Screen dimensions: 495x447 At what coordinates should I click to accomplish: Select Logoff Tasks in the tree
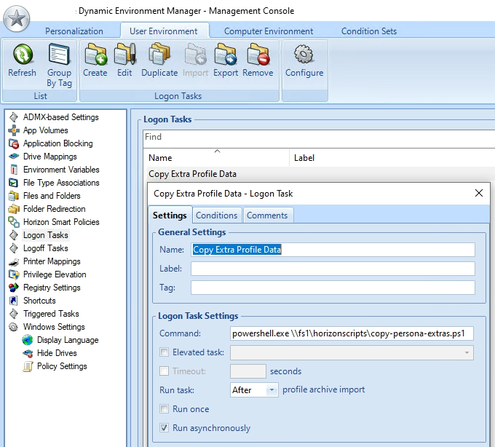(46, 248)
